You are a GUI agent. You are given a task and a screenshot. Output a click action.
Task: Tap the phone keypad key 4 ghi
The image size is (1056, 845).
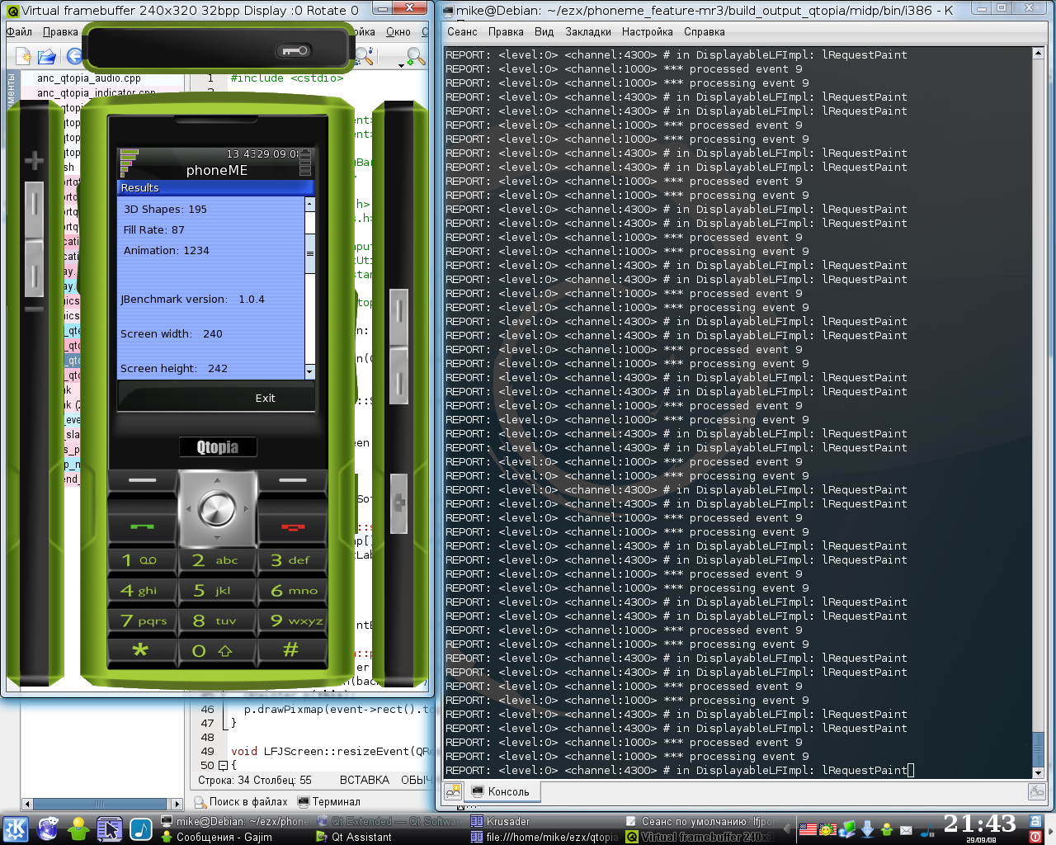tap(142, 591)
